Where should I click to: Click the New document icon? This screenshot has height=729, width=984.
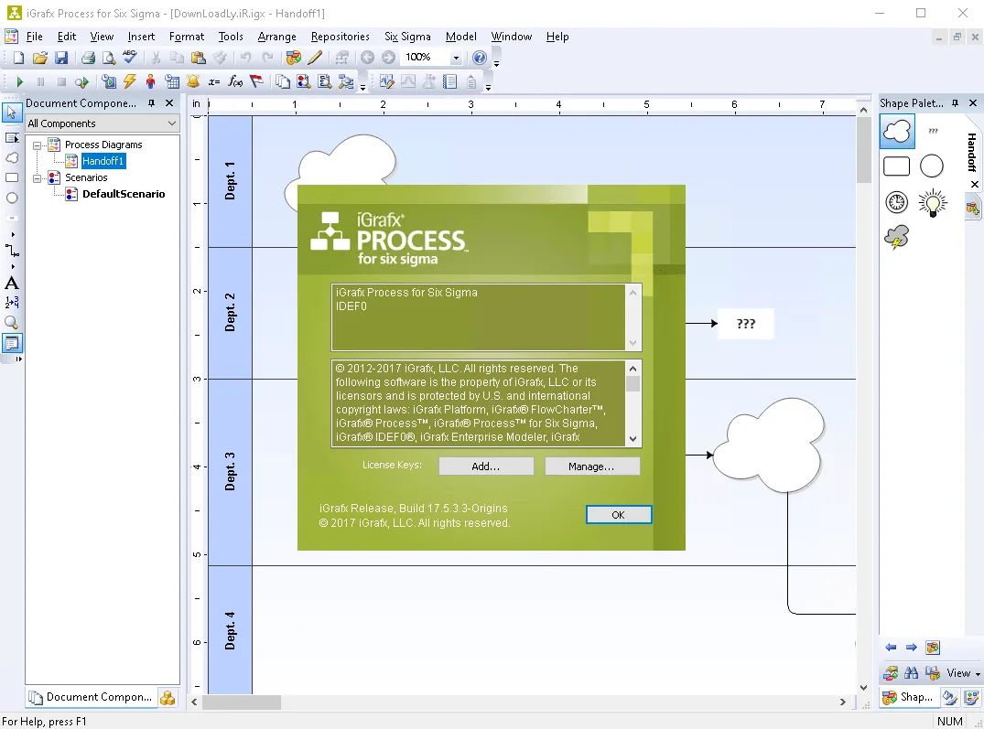(18, 58)
